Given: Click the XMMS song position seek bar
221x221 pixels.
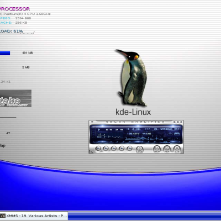Looking at the screenshot, I should coord(136,142).
